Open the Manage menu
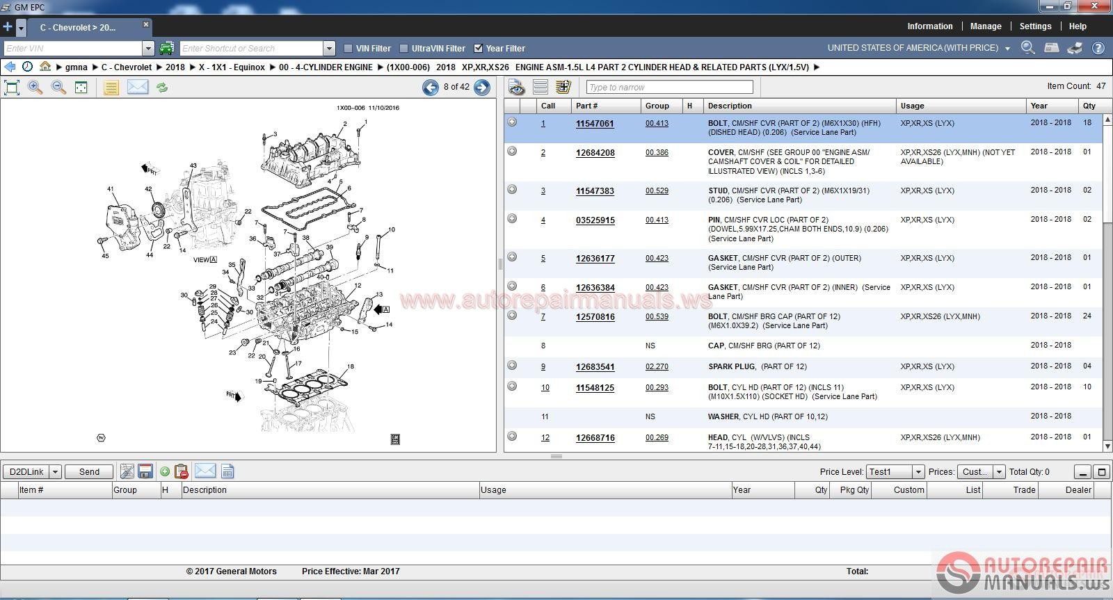Screen dimensions: 1113x600 986,26
